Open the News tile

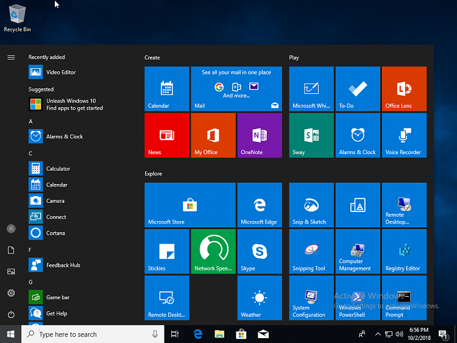pos(167,135)
